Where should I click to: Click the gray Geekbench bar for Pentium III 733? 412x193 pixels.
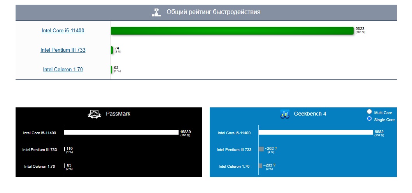tap(261, 149)
